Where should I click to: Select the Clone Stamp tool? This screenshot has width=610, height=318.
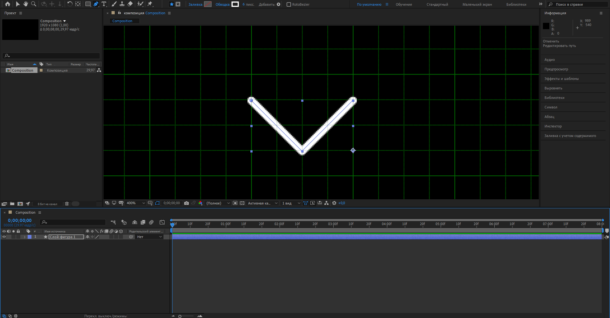(122, 4)
